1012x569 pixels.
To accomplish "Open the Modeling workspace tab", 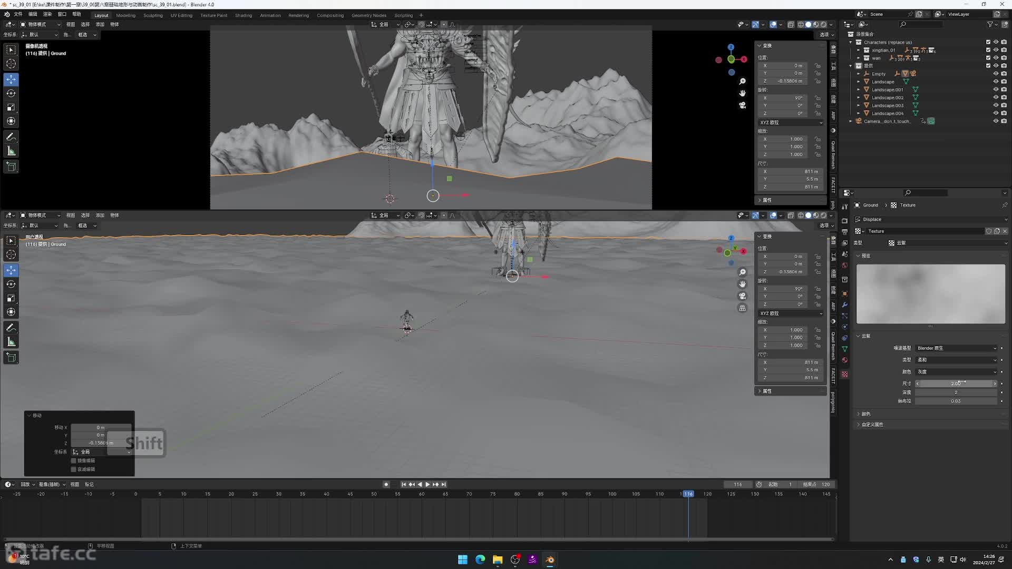I will pos(125,15).
